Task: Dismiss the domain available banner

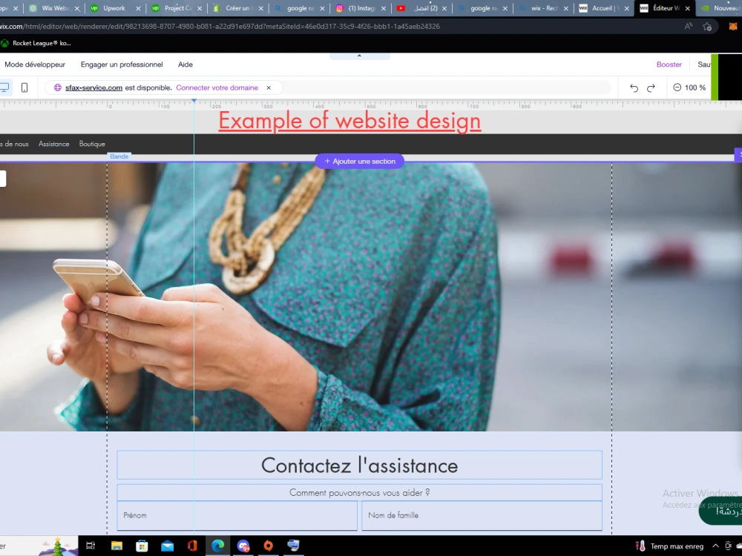Action: pyautogui.click(x=269, y=87)
